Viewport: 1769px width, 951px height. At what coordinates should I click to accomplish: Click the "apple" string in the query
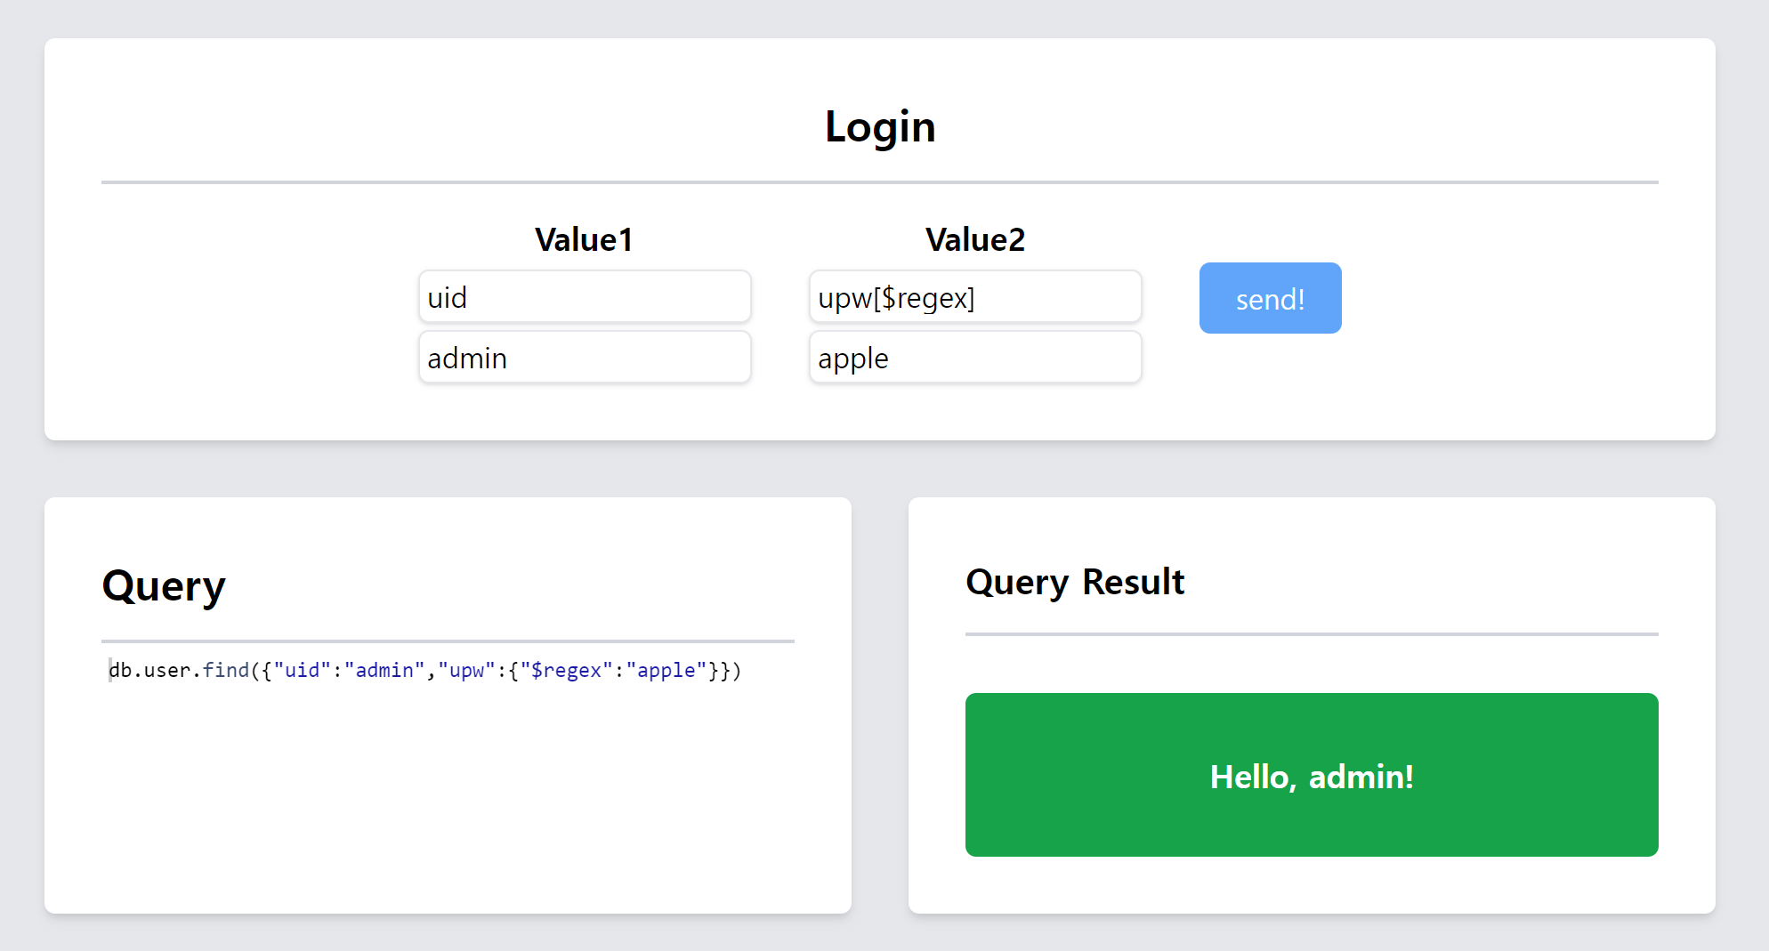(666, 670)
